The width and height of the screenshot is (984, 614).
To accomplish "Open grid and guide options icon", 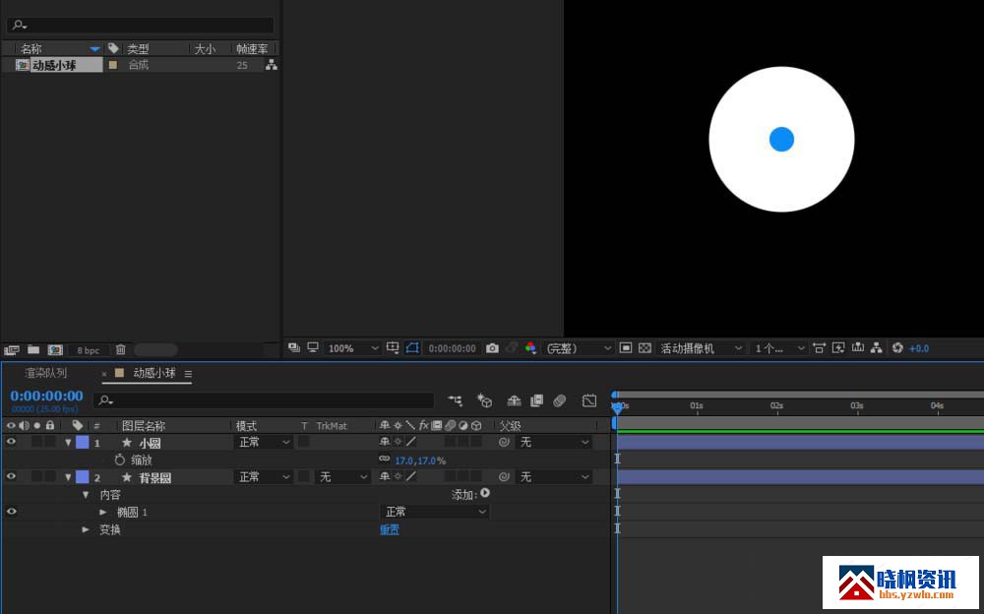I will [393, 347].
